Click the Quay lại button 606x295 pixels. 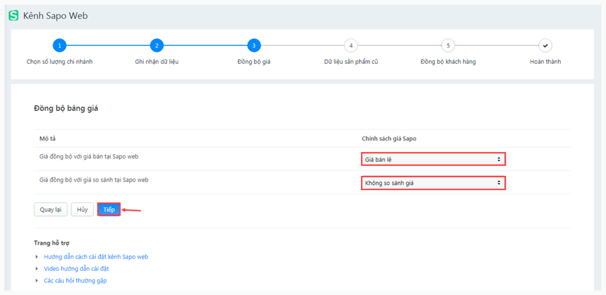coord(50,210)
